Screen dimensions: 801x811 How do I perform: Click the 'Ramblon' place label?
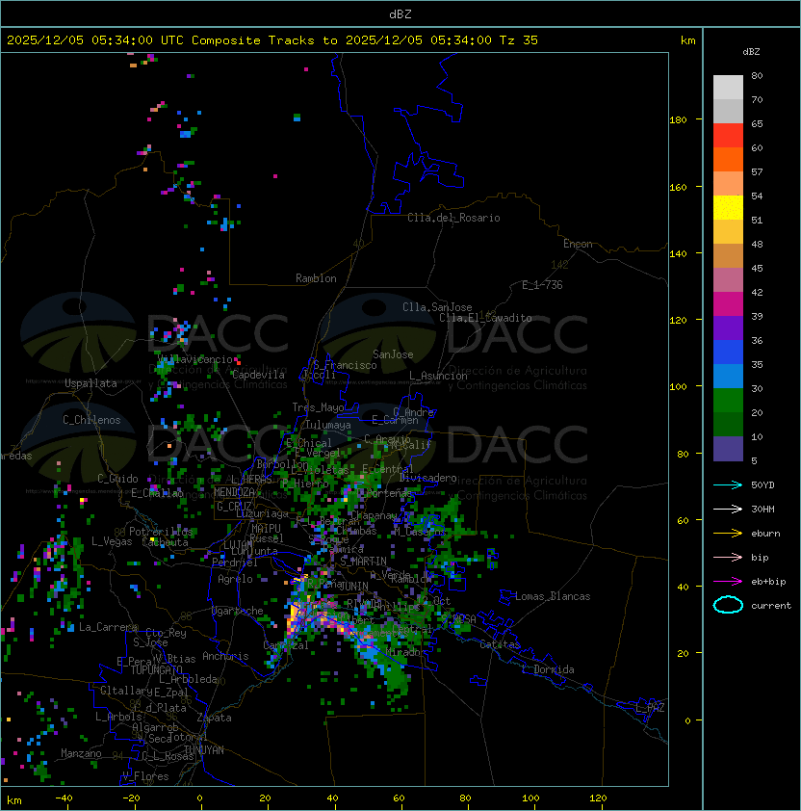[316, 278]
